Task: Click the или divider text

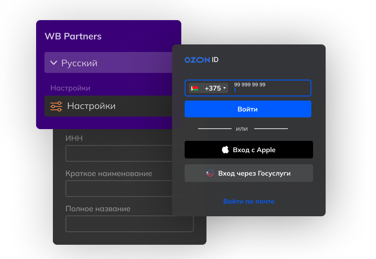Action: 242,129
